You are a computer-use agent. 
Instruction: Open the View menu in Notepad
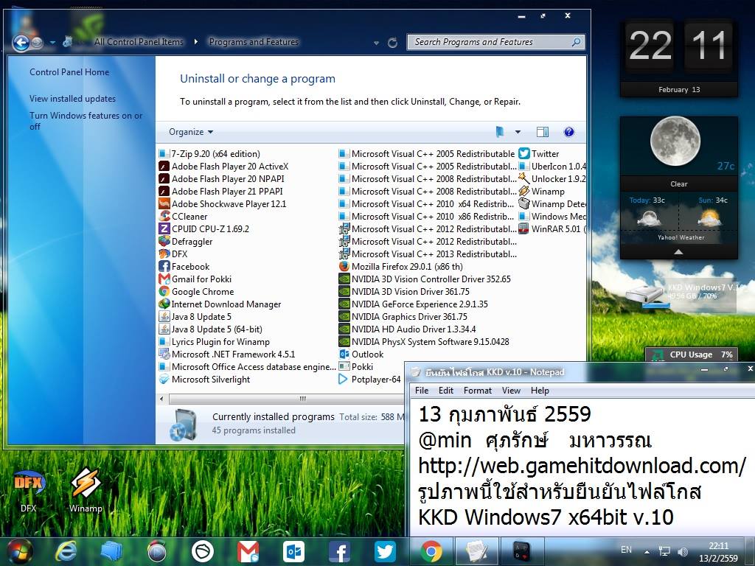click(x=511, y=391)
